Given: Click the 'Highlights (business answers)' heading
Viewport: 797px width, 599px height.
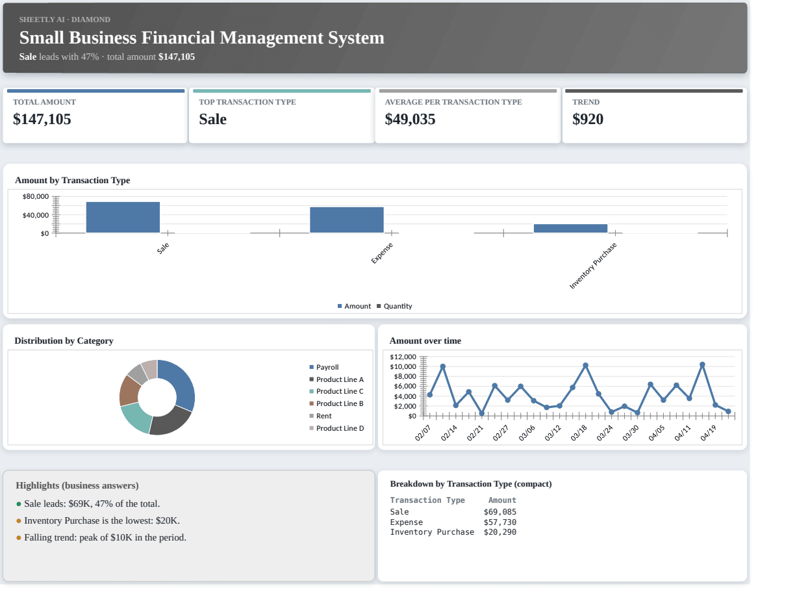Looking at the screenshot, I should coord(77,485).
